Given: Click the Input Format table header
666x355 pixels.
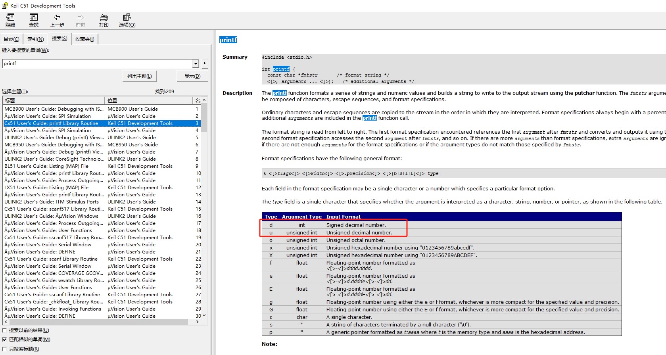Looking at the screenshot, I should point(344,217).
